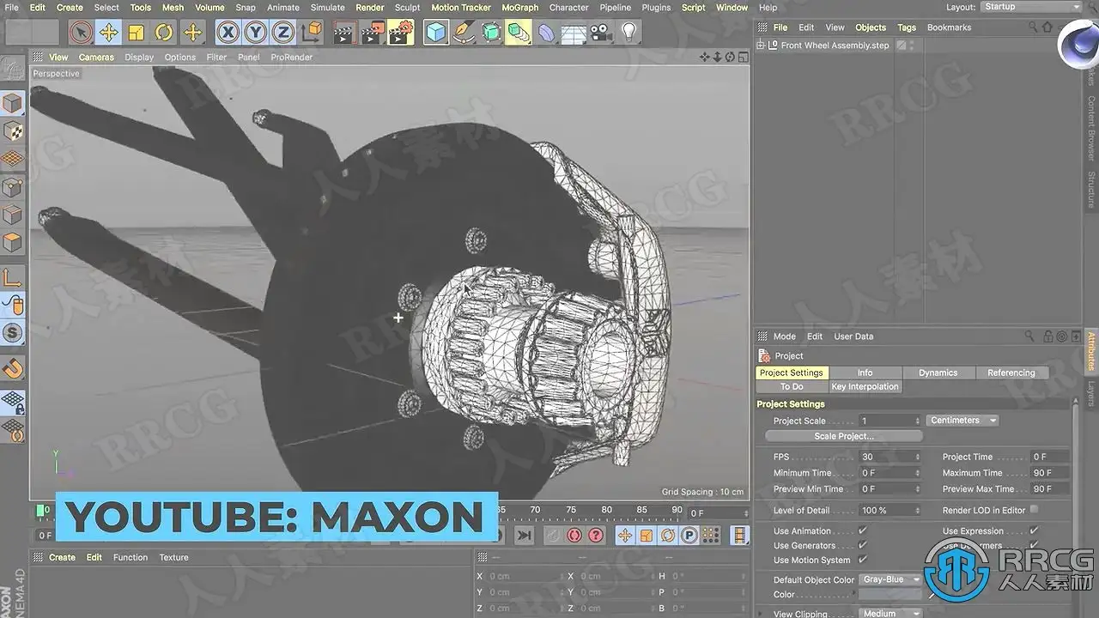Switch to Edges mode
Screen dimensions: 1099x618
click(x=13, y=214)
